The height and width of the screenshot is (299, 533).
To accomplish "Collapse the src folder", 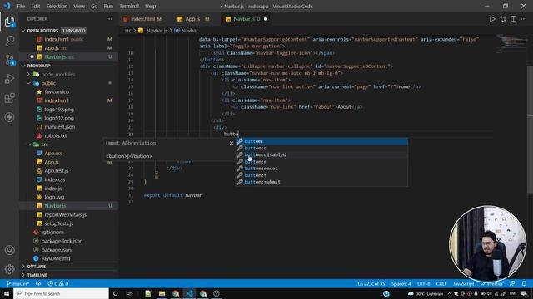I will [28, 145].
